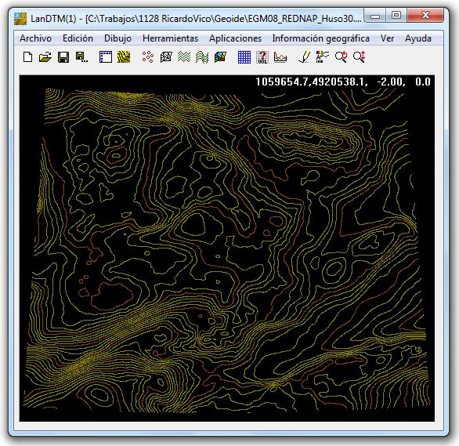Click the Save As floppy icon with dots

[x=81, y=57]
